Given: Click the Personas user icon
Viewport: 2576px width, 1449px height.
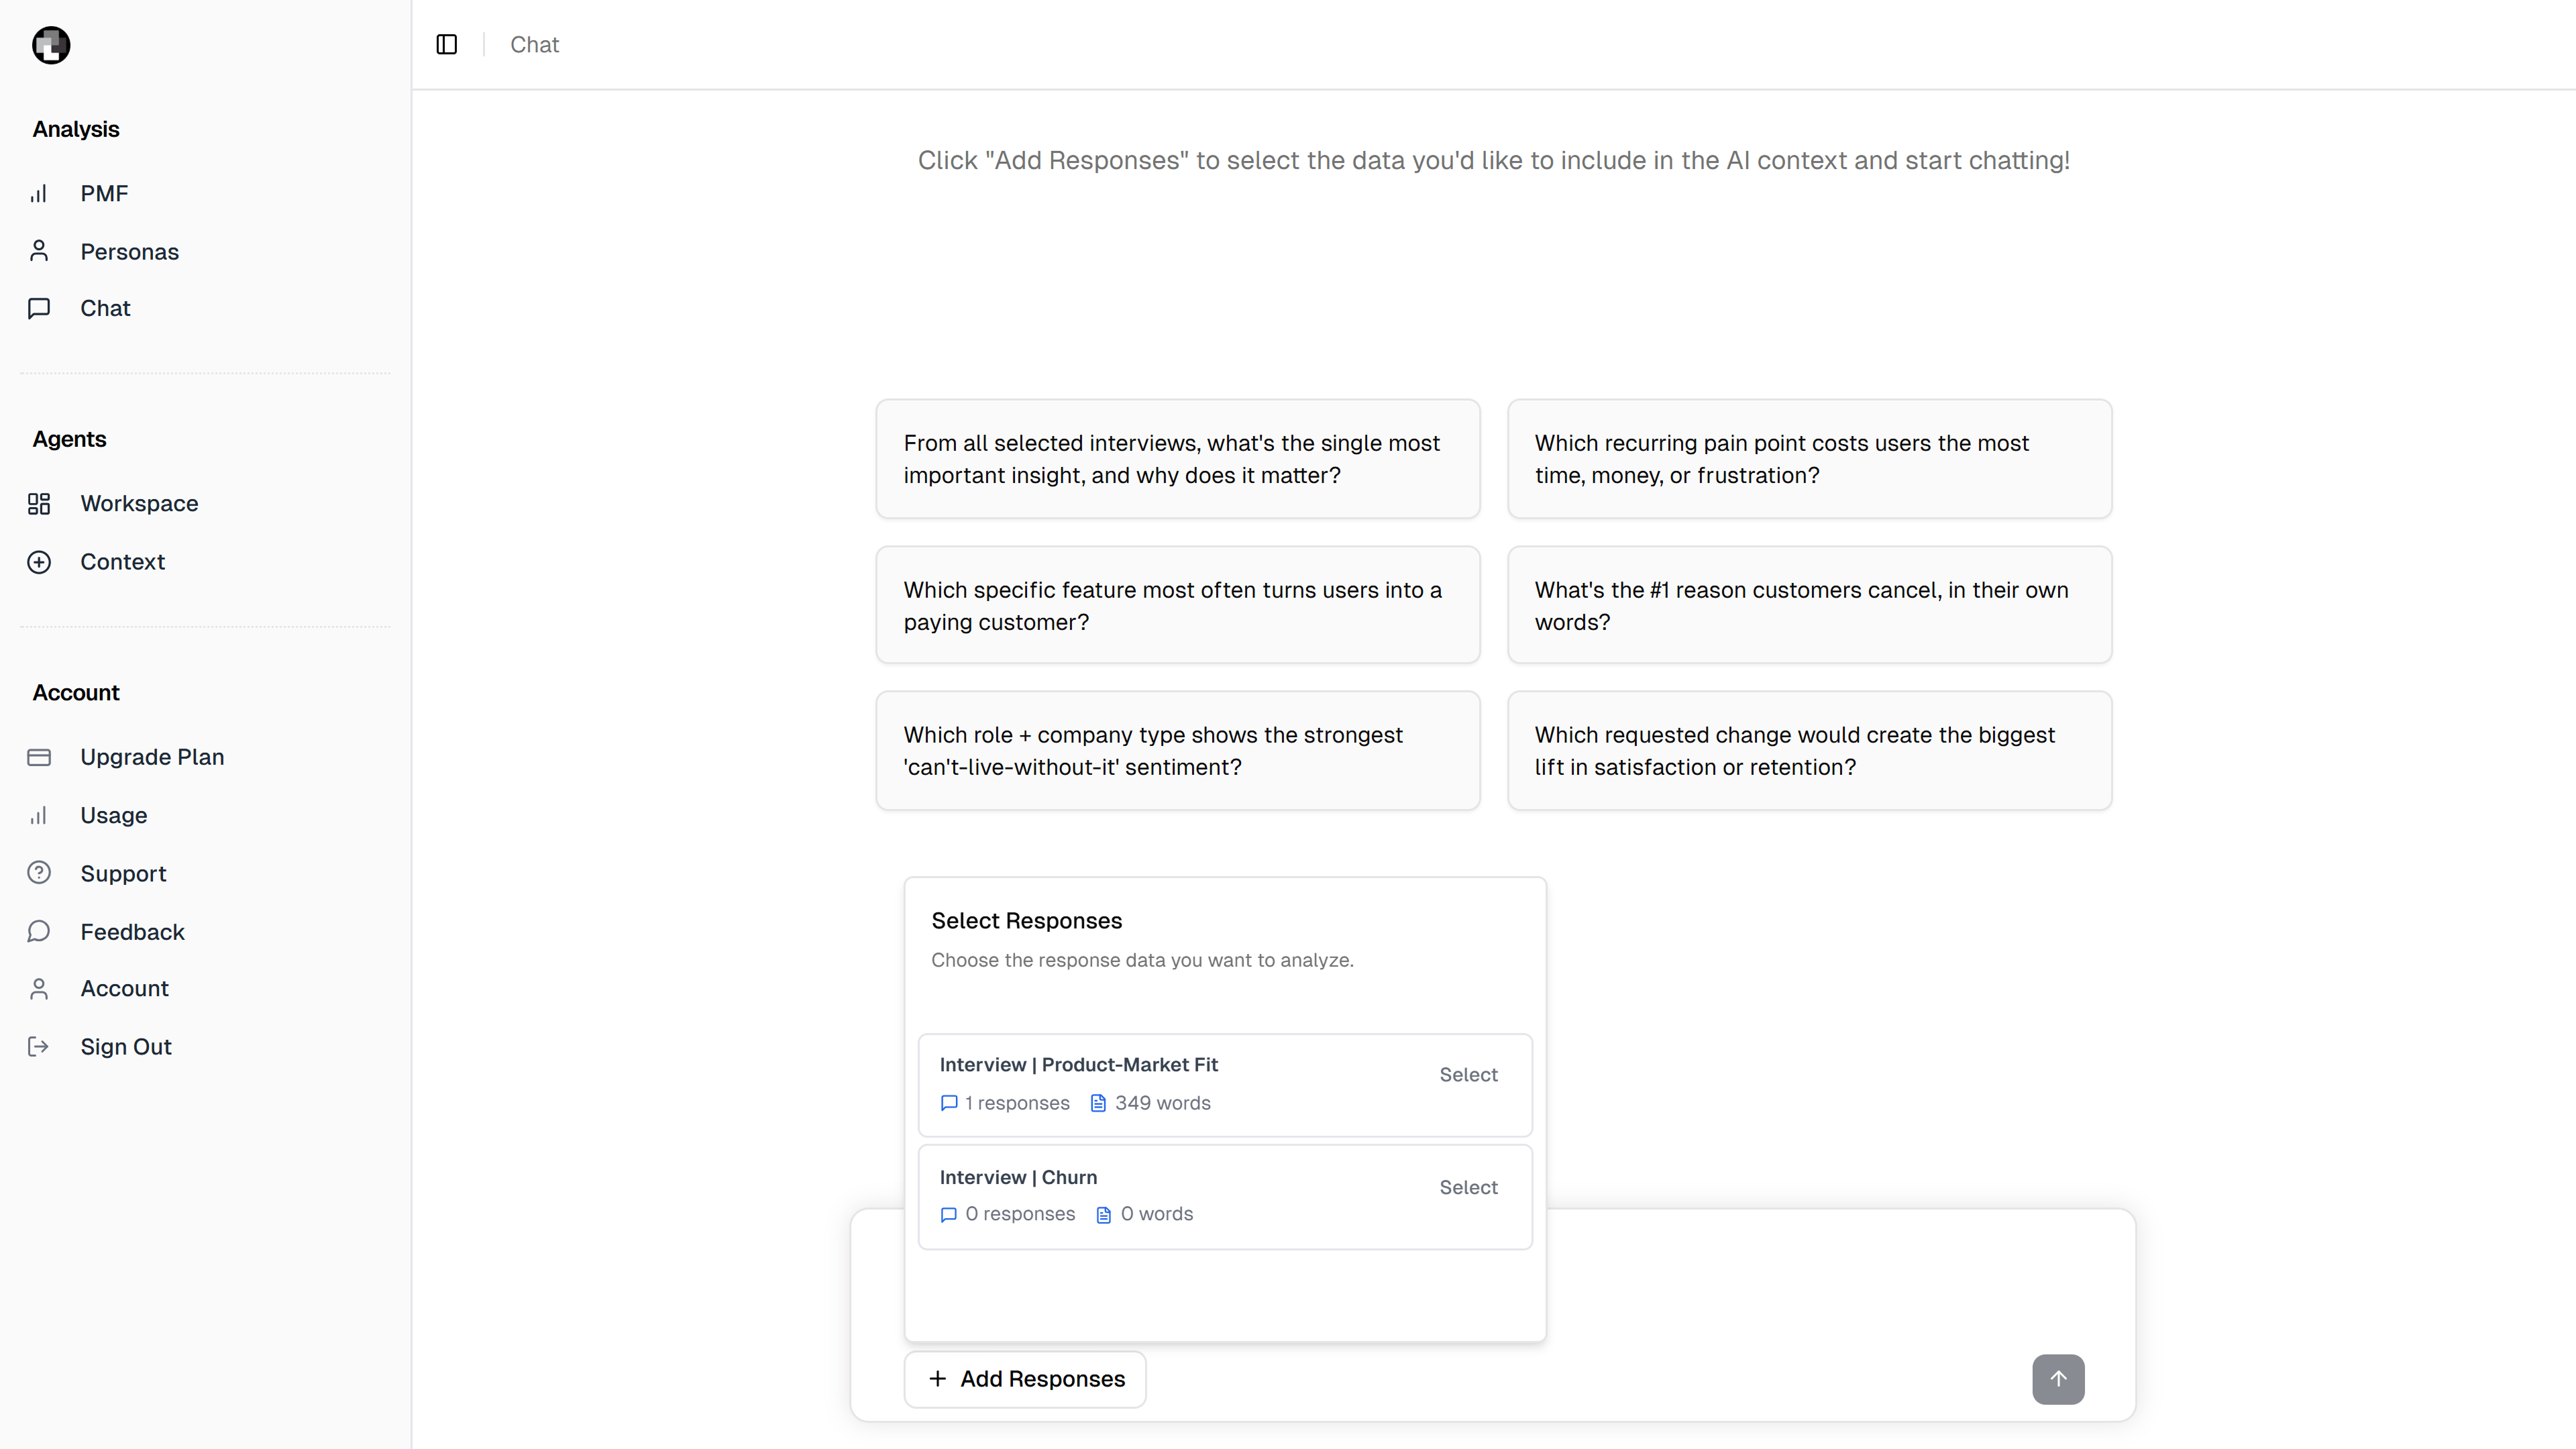Looking at the screenshot, I should coord(39,251).
